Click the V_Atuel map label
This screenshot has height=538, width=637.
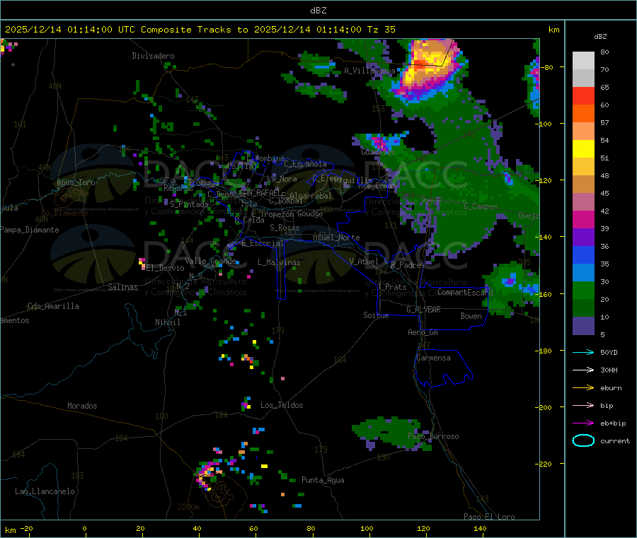[x=364, y=262]
